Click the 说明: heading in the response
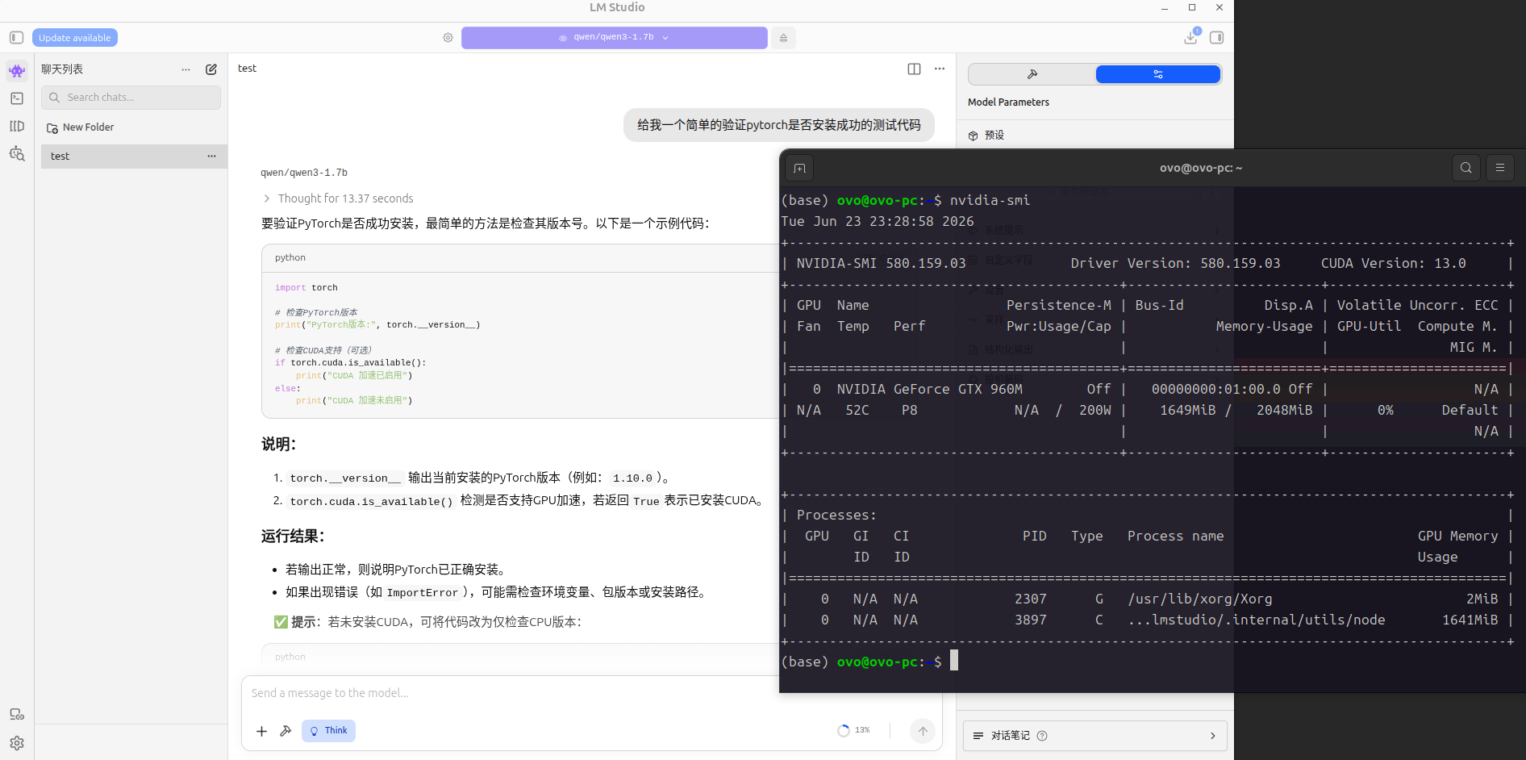The width and height of the screenshot is (1526, 760). (x=279, y=445)
